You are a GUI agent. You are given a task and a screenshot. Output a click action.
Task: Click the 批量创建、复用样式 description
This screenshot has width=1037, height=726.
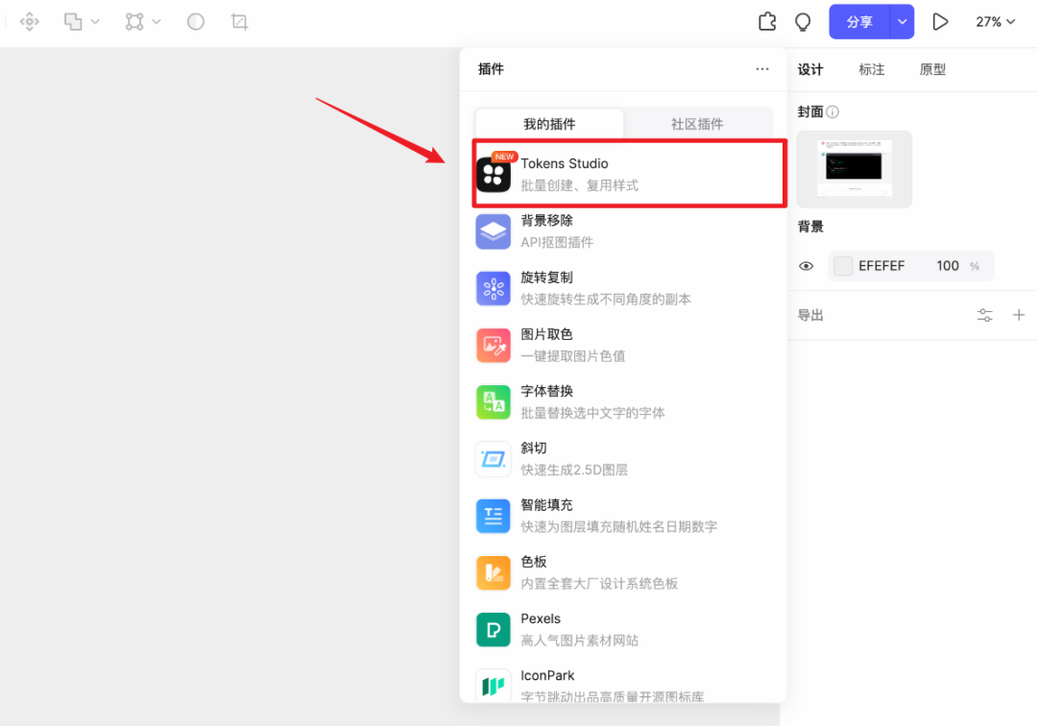point(579,185)
